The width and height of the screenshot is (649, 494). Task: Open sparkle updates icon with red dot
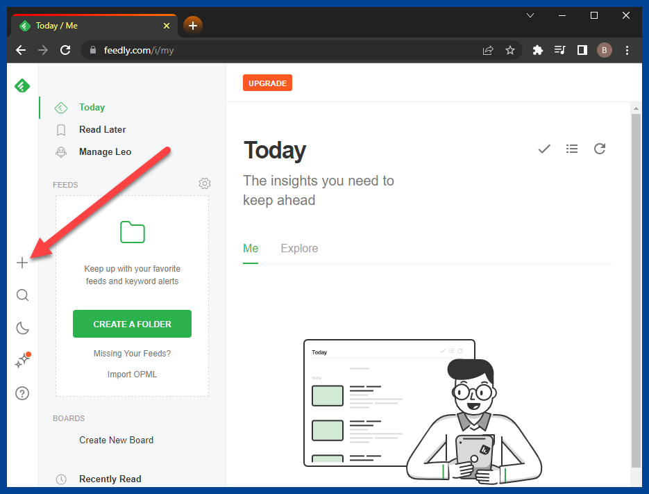coord(22,360)
